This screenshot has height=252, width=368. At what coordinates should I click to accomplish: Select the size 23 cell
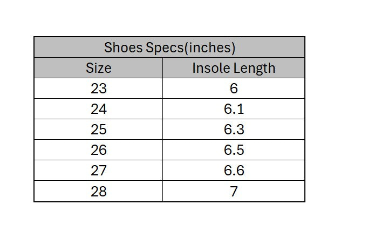coord(99,88)
